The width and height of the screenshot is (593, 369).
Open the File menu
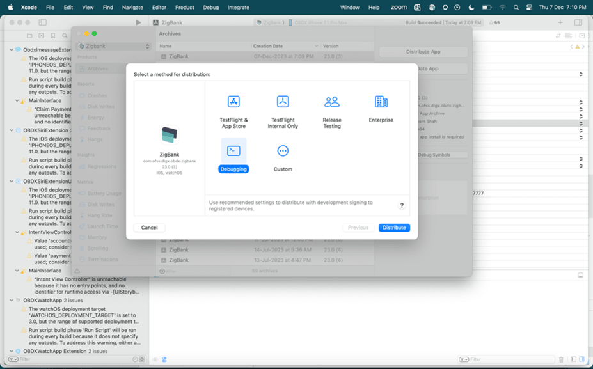51,7
